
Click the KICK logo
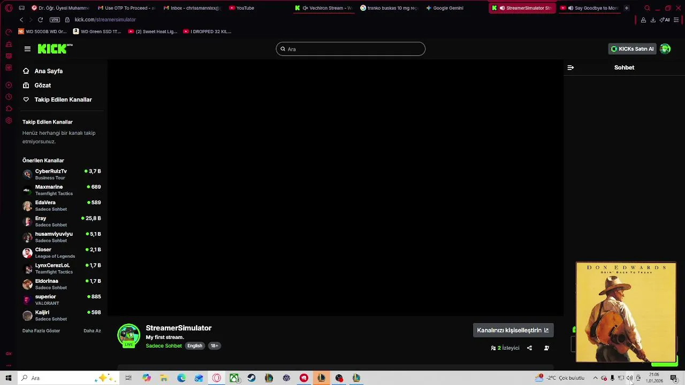55,49
